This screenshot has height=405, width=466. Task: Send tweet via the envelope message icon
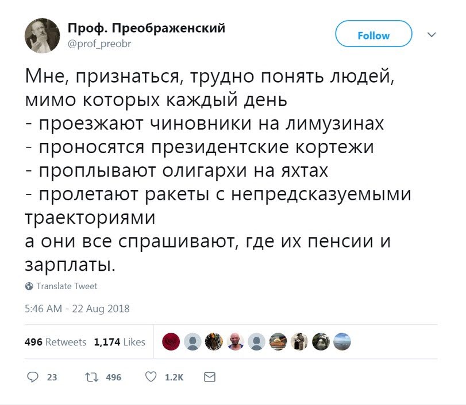click(210, 377)
